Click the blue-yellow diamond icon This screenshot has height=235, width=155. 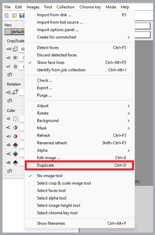[15, 163]
